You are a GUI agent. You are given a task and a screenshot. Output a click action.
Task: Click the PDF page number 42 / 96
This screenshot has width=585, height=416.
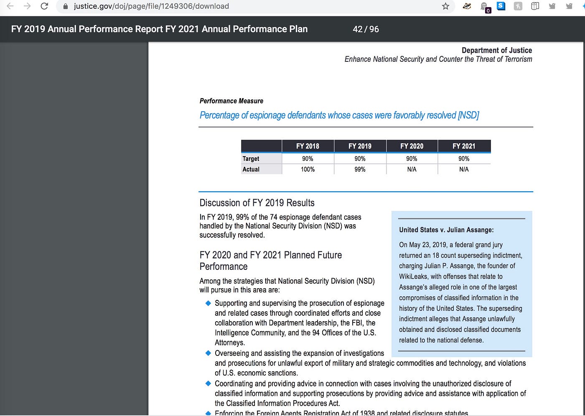pyautogui.click(x=366, y=29)
